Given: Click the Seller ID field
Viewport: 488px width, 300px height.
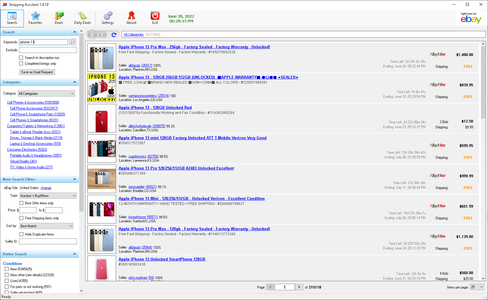Looking at the screenshot, I should (x=48, y=241).
